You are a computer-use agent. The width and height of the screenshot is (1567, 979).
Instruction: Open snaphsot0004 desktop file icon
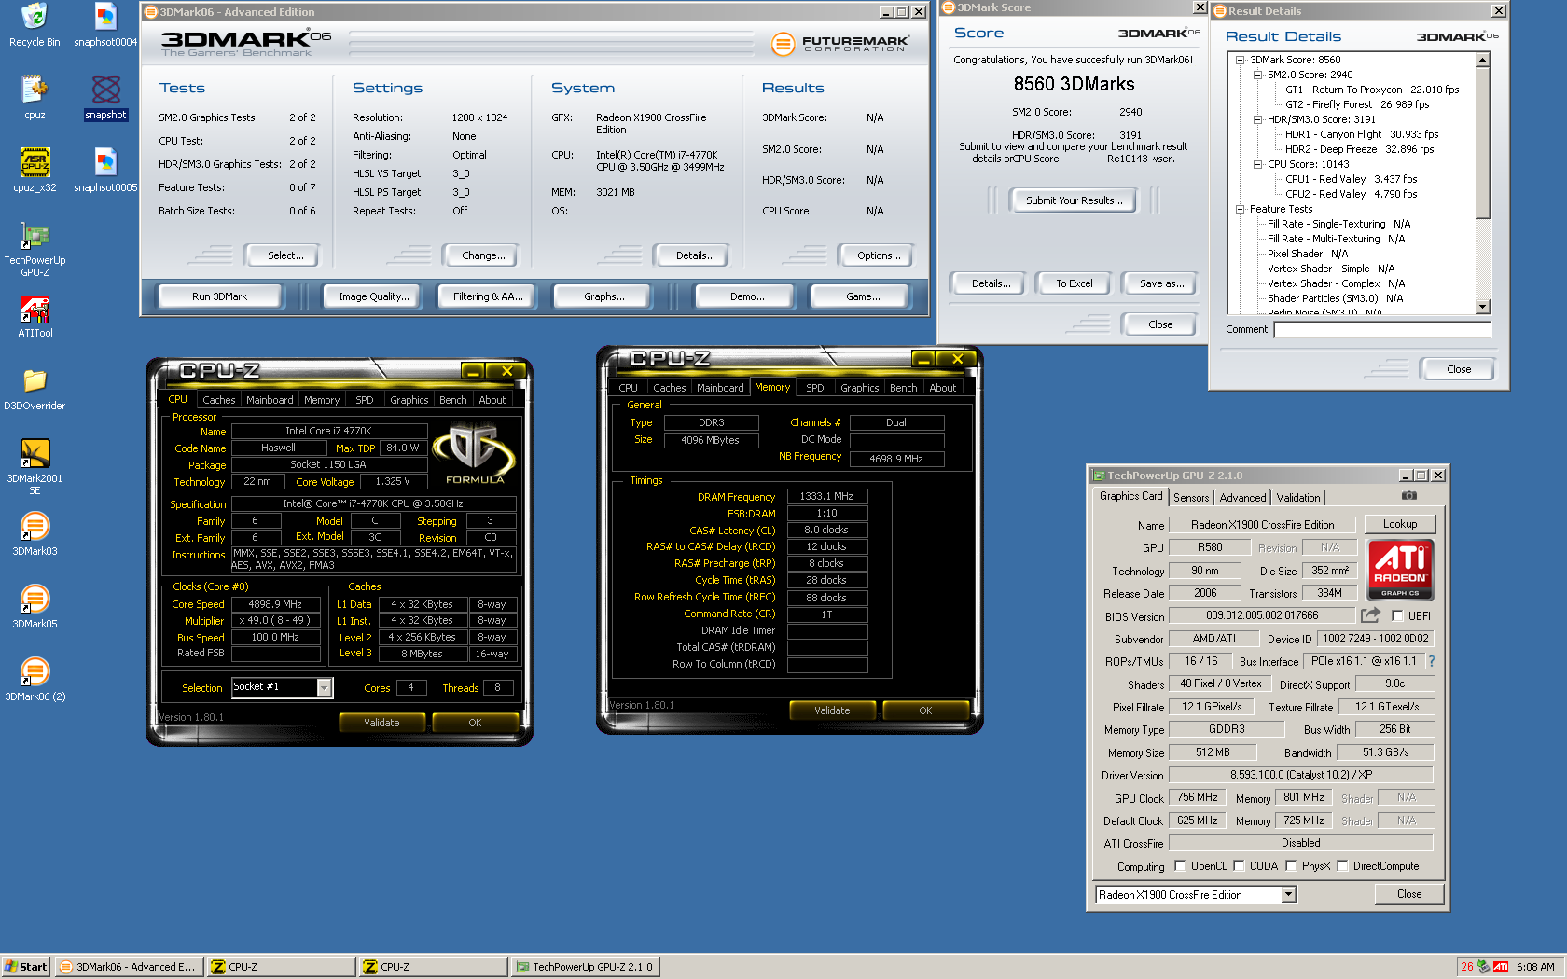point(105,24)
